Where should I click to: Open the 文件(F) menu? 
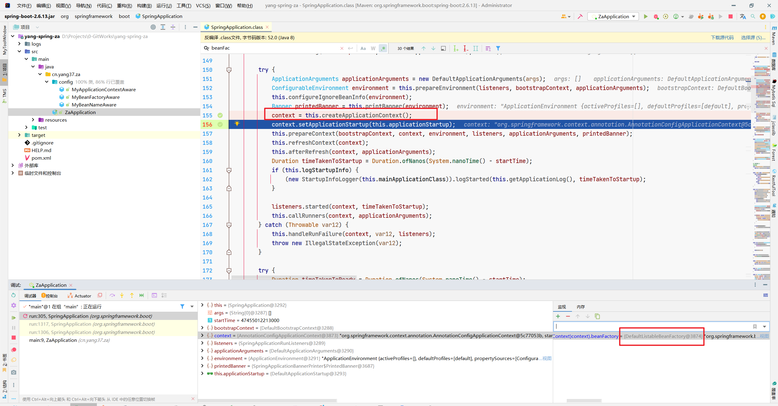coord(24,5)
